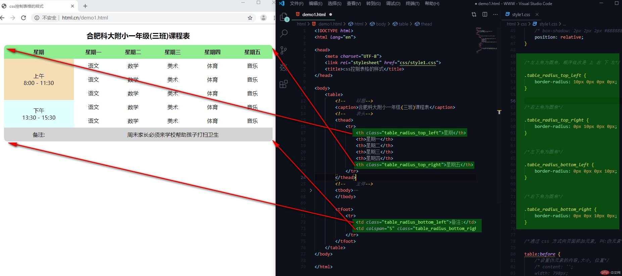Open the VS Code Explorer icon

(x=284, y=17)
